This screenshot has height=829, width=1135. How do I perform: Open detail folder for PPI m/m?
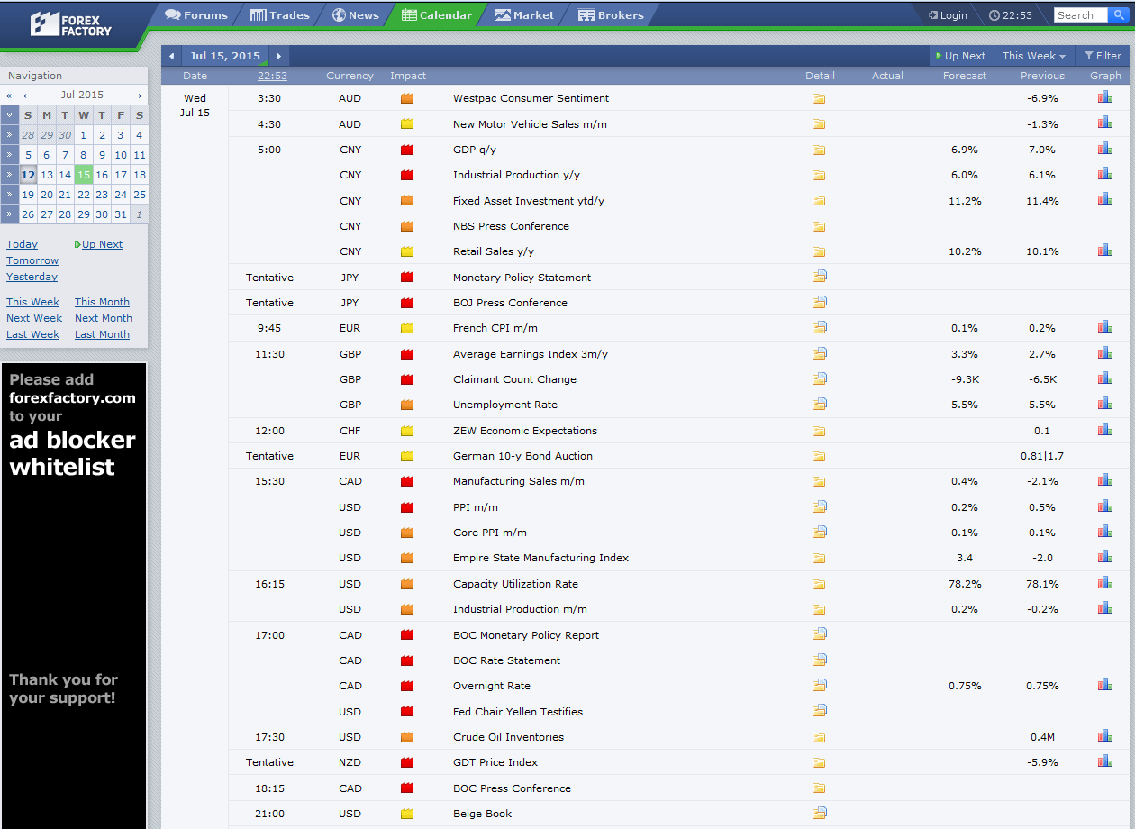click(820, 506)
